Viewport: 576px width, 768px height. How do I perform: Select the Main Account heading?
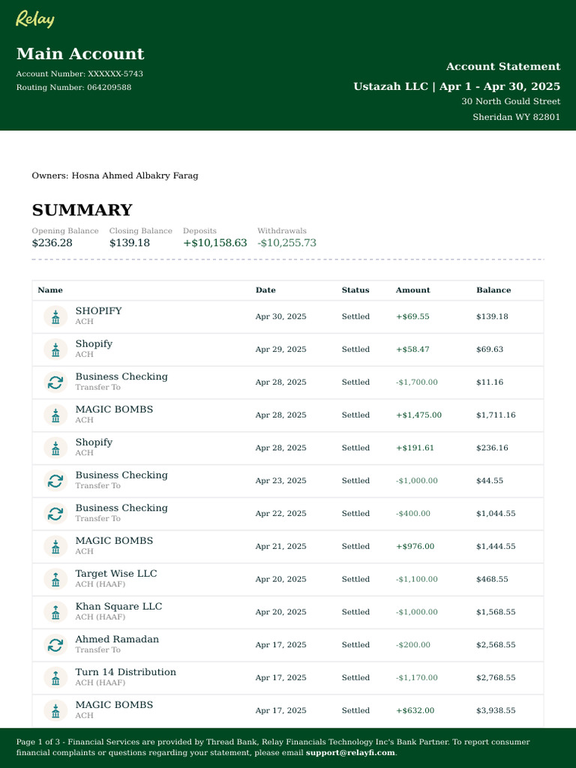click(x=80, y=53)
